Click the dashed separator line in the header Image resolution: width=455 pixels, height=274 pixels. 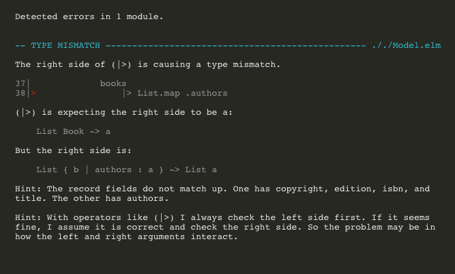(x=235, y=45)
